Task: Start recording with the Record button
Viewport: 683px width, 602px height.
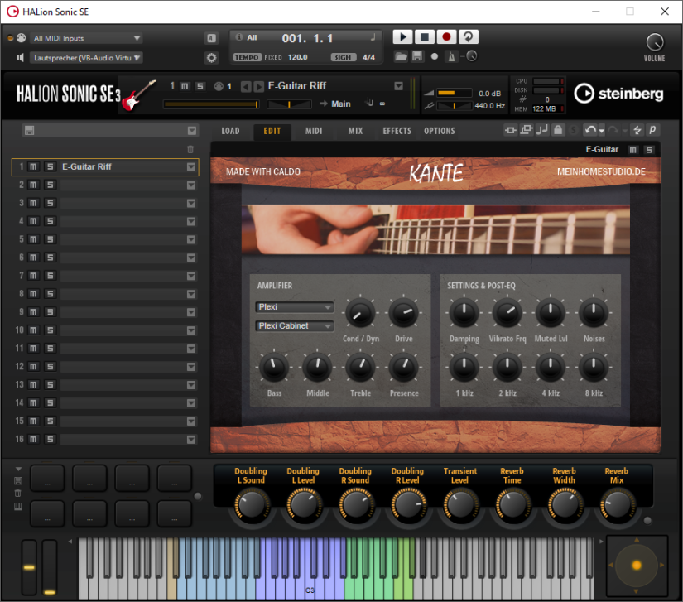Action: tap(446, 37)
